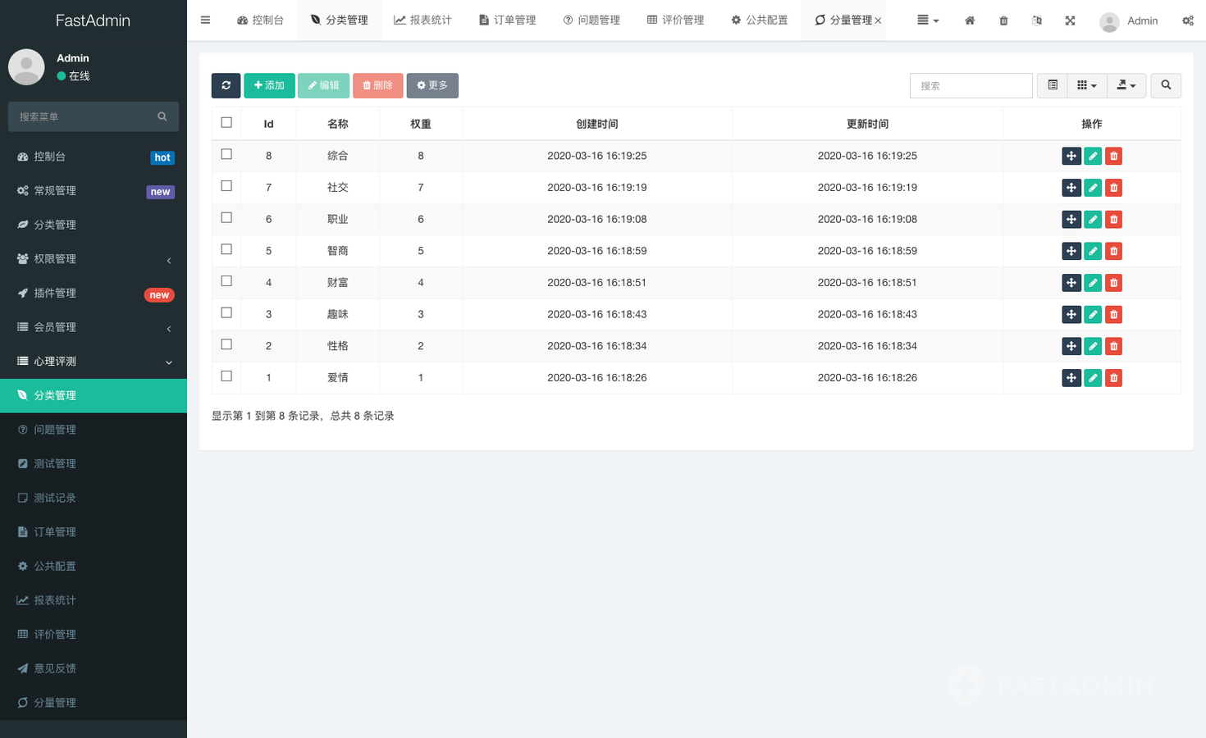The image size is (1206, 738).
Task: Check the select-all checkbox in table header
Action: click(226, 123)
